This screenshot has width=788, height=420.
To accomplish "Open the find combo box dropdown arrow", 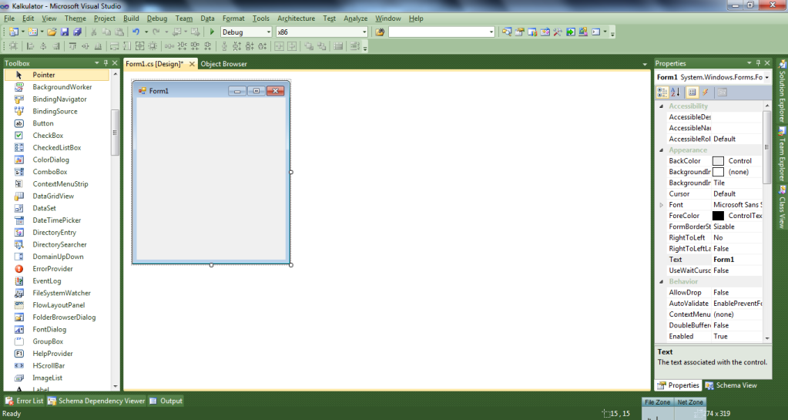I will coord(491,32).
